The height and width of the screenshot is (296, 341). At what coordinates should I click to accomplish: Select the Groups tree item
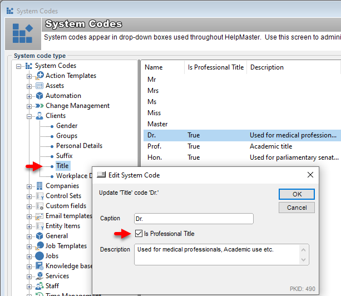(x=67, y=136)
